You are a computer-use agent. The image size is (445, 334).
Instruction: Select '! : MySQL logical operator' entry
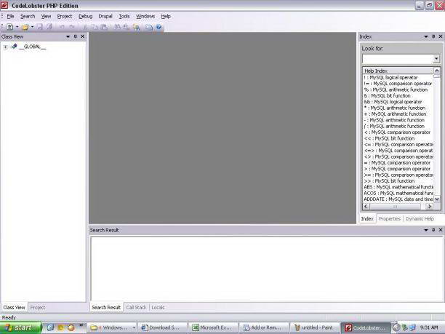coord(390,78)
